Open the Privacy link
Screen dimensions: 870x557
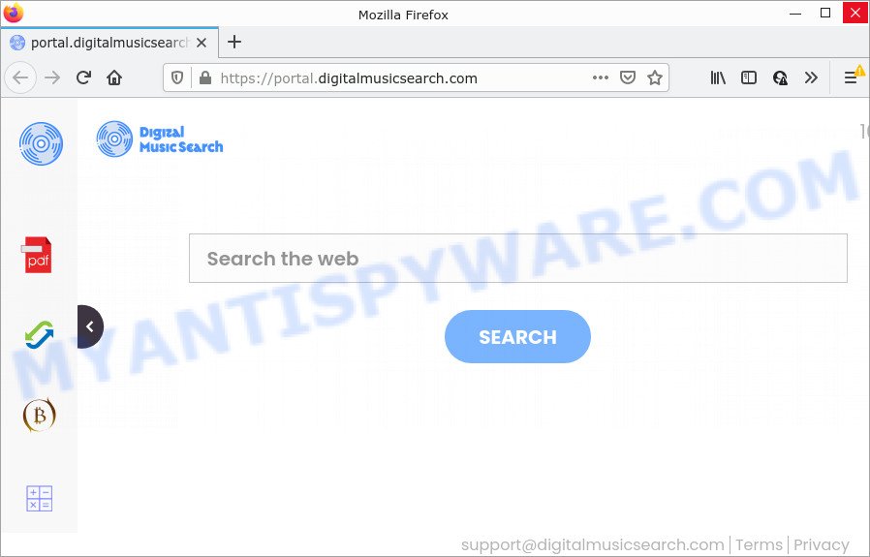(822, 544)
